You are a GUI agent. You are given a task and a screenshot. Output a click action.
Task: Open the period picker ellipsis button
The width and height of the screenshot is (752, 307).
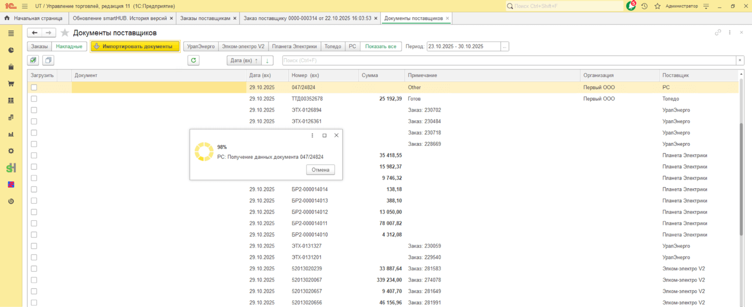click(505, 46)
